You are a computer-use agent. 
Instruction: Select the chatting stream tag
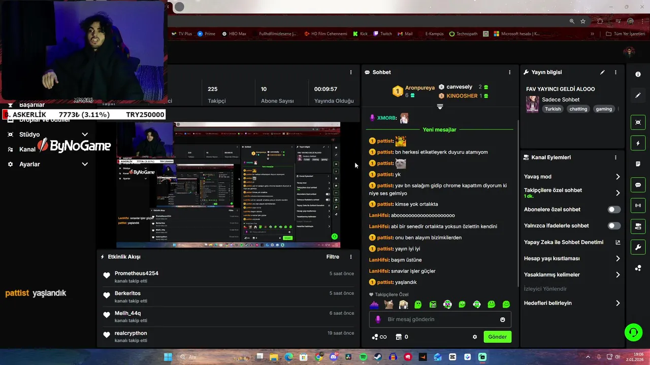pyautogui.click(x=578, y=109)
